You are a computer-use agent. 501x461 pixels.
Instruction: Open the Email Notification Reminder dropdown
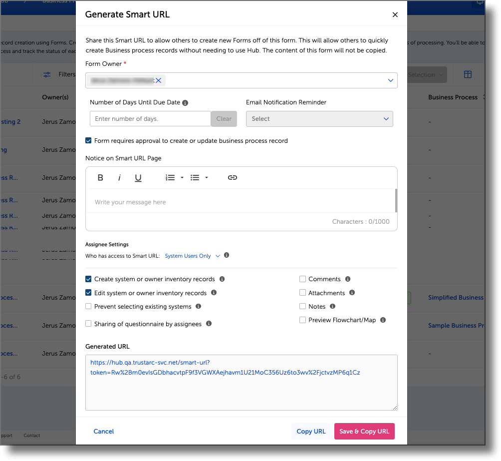coord(319,119)
